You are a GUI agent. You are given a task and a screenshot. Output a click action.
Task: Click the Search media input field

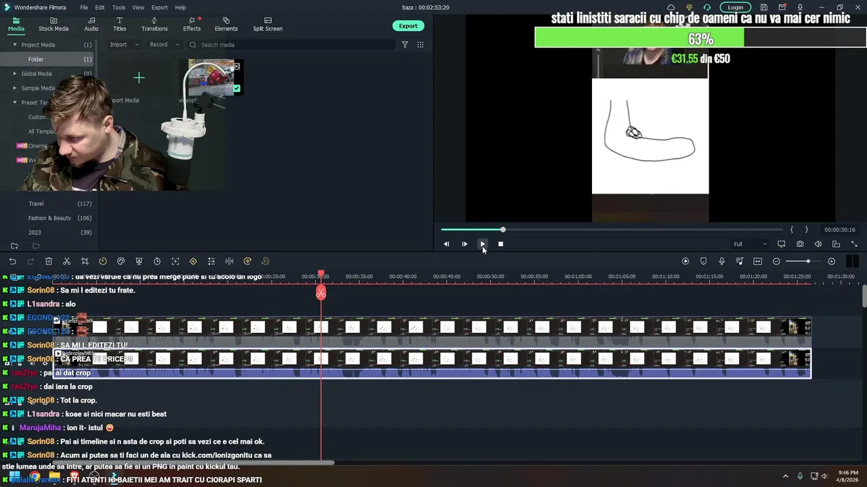(x=291, y=45)
